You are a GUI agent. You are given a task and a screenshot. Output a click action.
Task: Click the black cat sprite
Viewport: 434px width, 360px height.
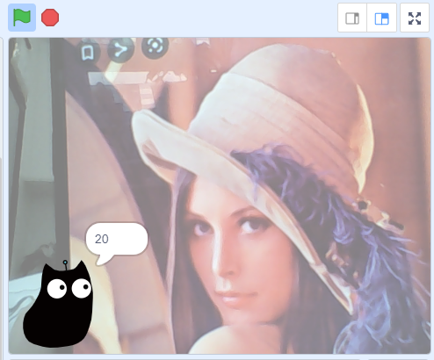(59, 305)
